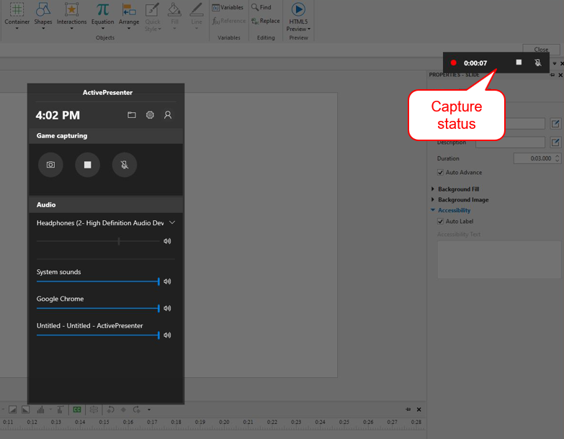Open Game Bar settings gear
This screenshot has height=439, width=564.
pos(150,115)
